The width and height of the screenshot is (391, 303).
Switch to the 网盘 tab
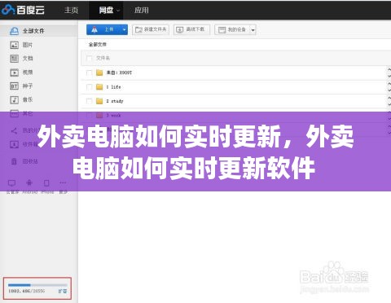(106, 10)
